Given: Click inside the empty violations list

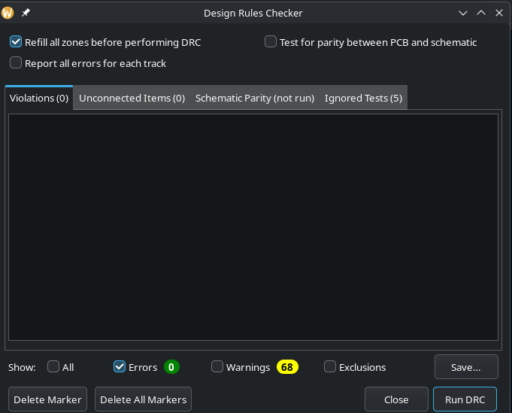Looking at the screenshot, I should point(253,226).
